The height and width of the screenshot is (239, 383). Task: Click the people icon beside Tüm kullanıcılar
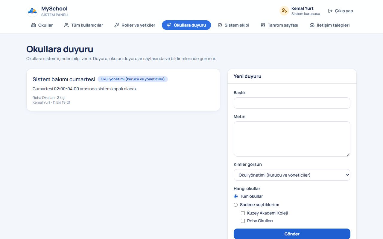pyautogui.click(x=66, y=25)
